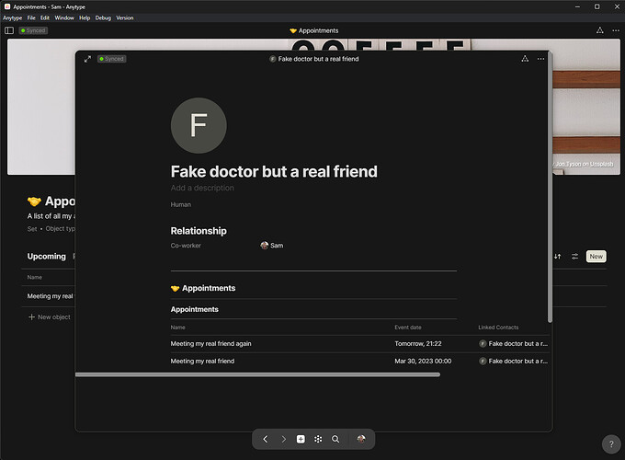Image resolution: width=625 pixels, height=460 pixels.
Task: Open popup three-dots options menu
Action: [x=540, y=59]
